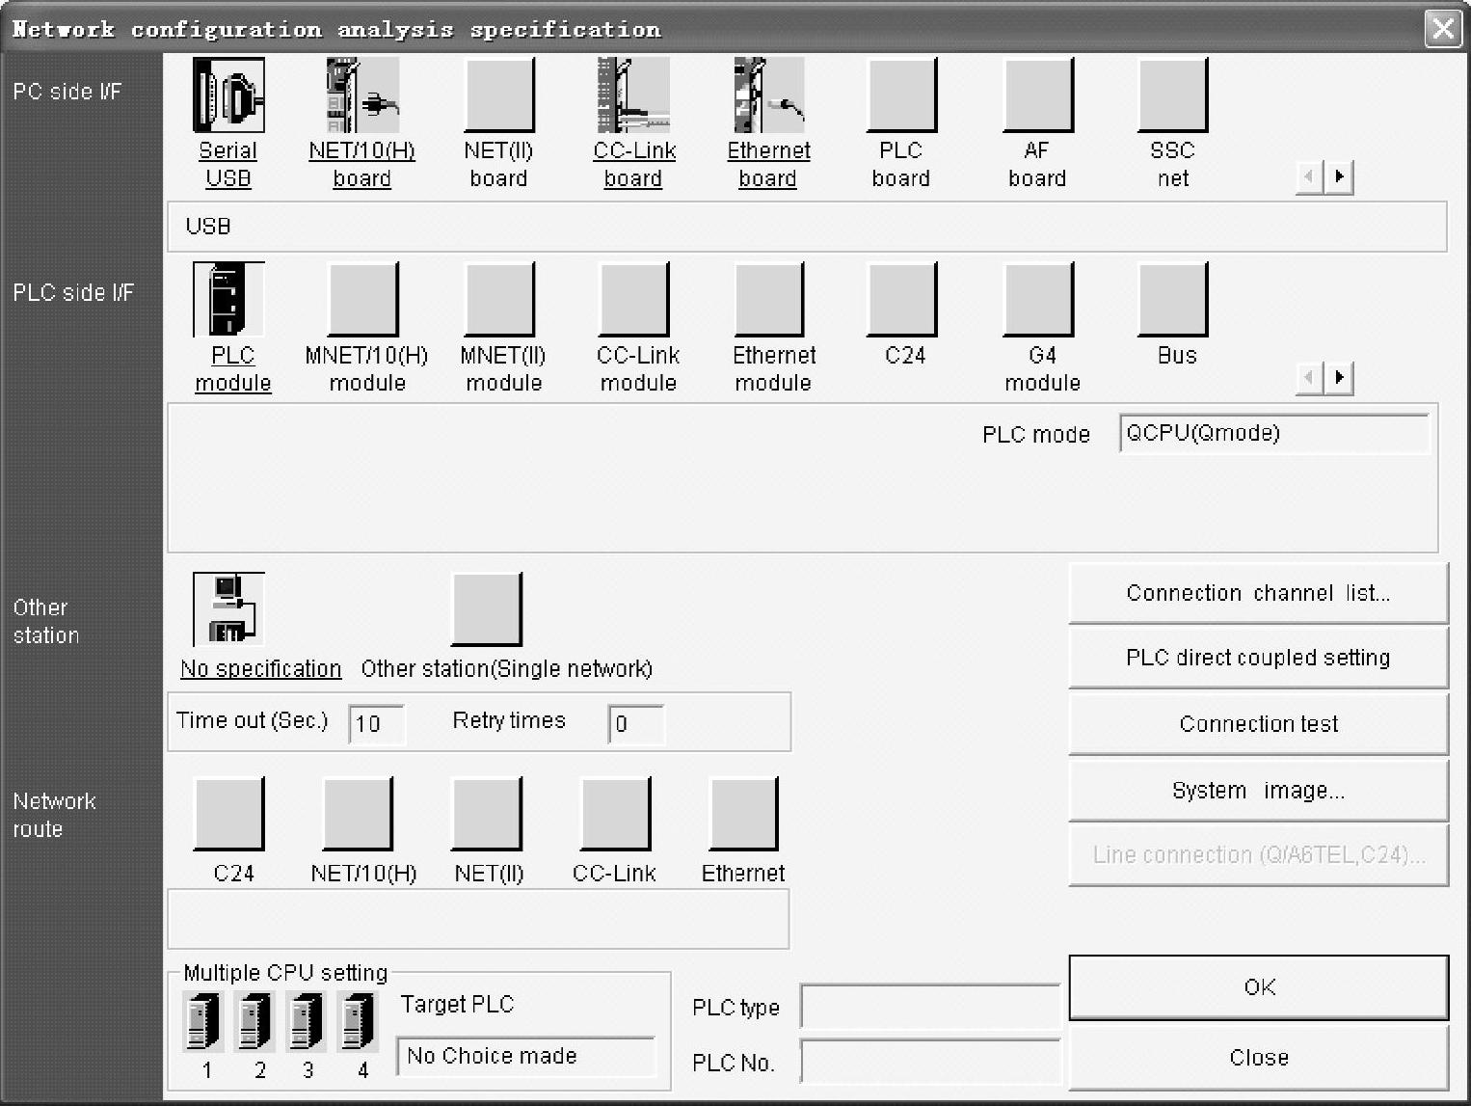Select the PLC module icon
The height and width of the screenshot is (1106, 1471).
pyautogui.click(x=228, y=299)
